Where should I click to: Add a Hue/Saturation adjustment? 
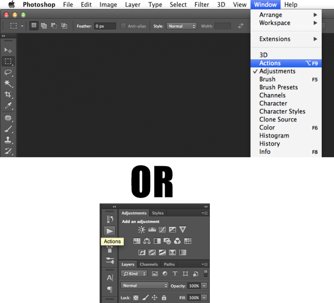tap(137, 241)
